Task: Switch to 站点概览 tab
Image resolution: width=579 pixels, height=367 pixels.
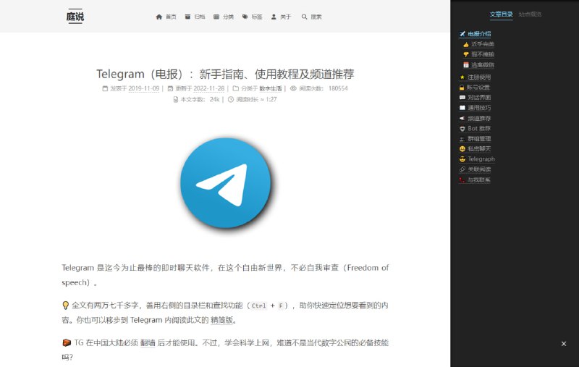Action: click(x=530, y=14)
